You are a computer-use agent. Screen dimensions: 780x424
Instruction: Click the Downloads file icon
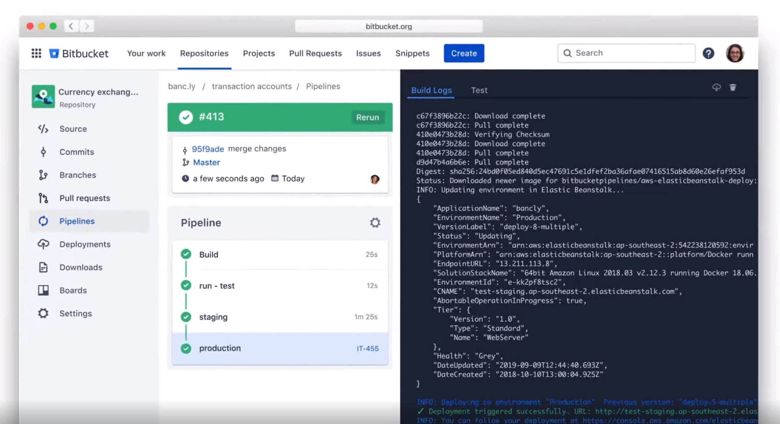pos(43,267)
